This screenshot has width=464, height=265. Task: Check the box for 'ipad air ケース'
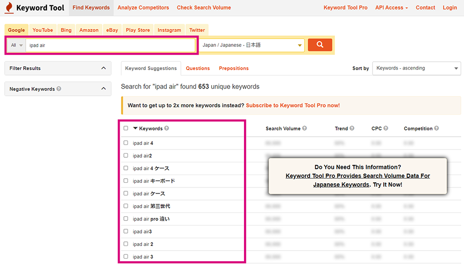click(x=126, y=194)
